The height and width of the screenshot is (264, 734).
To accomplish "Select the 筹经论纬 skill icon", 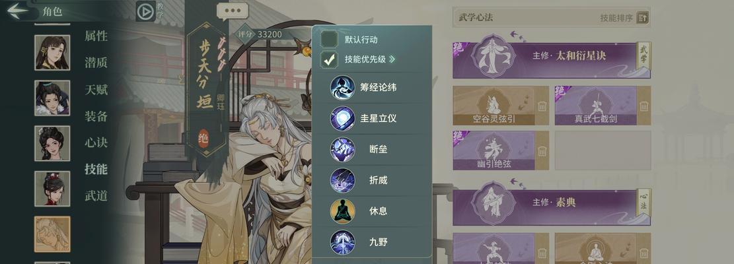I will click(343, 87).
